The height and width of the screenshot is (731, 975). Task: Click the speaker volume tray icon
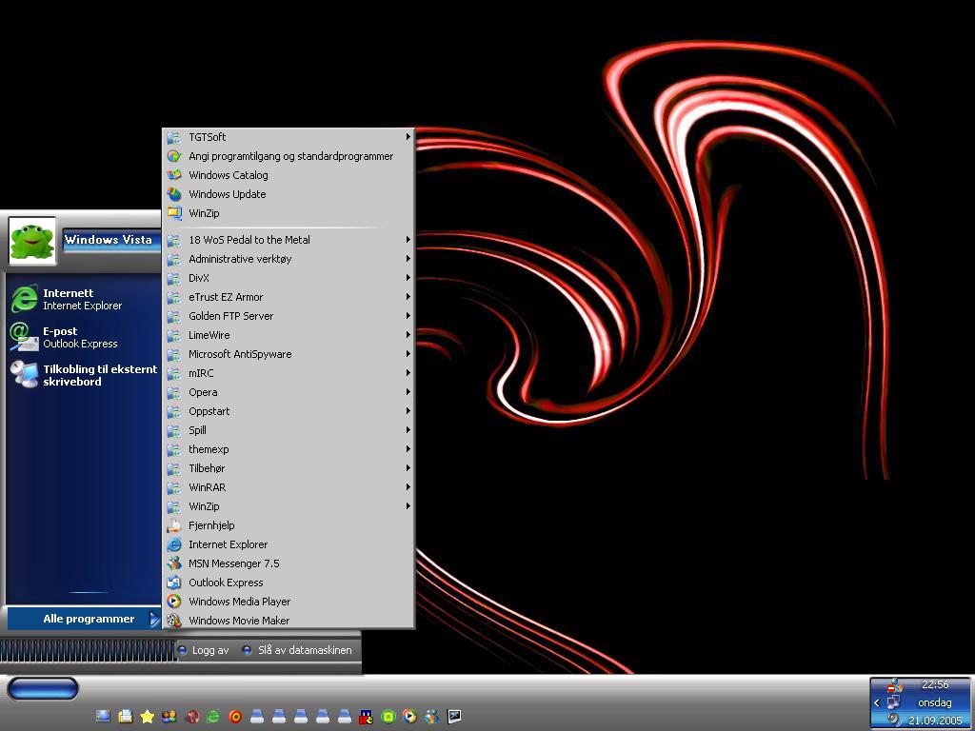point(895,720)
